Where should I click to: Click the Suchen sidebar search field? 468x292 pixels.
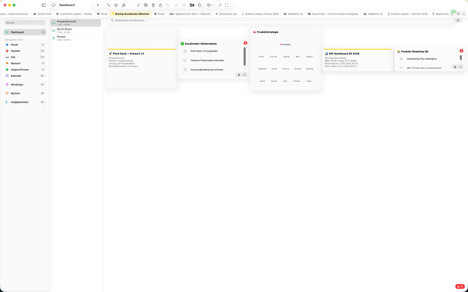(25, 23)
